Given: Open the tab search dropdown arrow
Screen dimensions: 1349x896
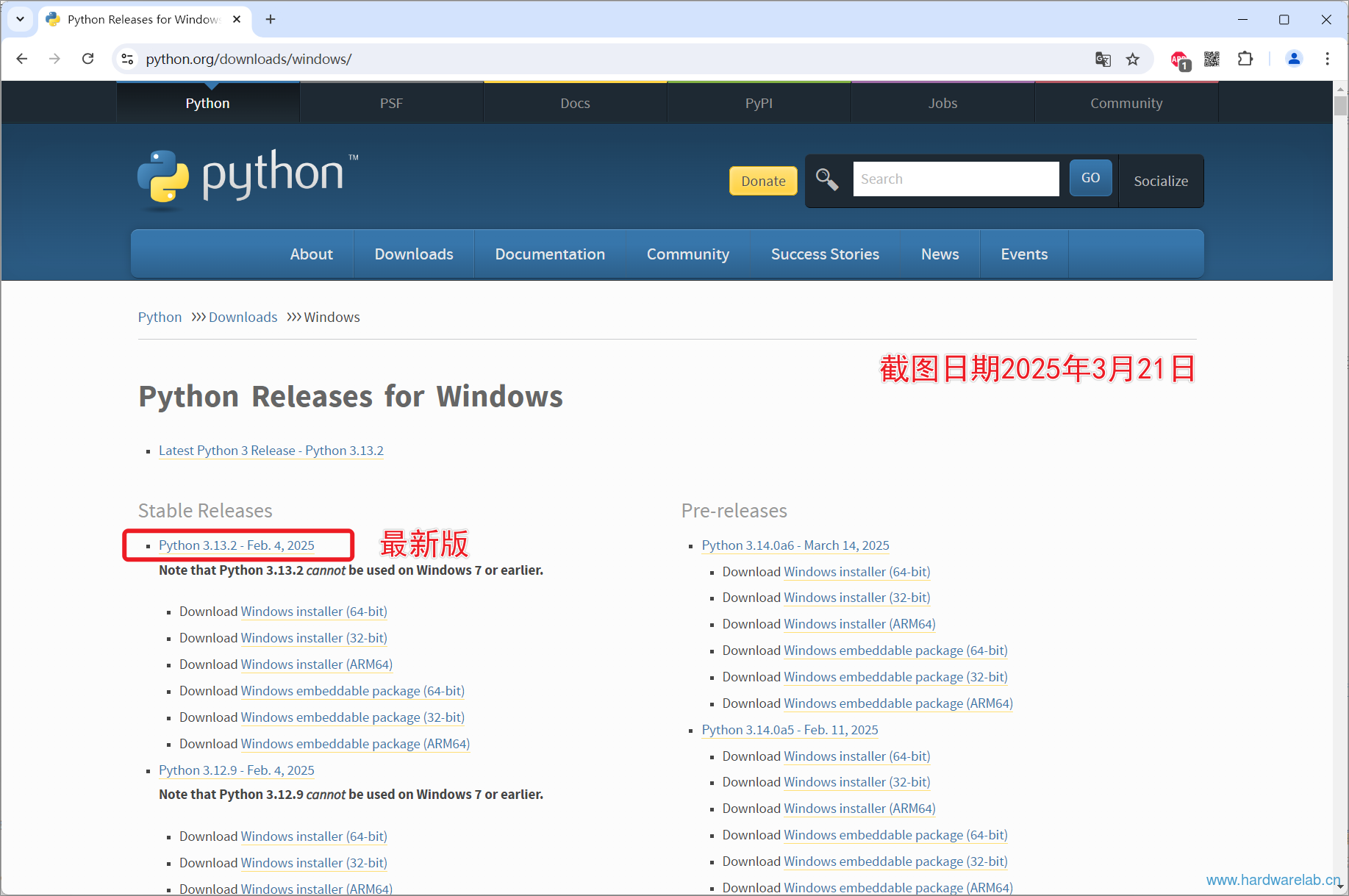Looking at the screenshot, I should 21,19.
